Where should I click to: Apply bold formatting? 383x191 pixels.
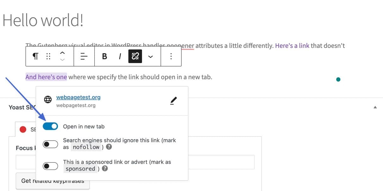click(104, 56)
